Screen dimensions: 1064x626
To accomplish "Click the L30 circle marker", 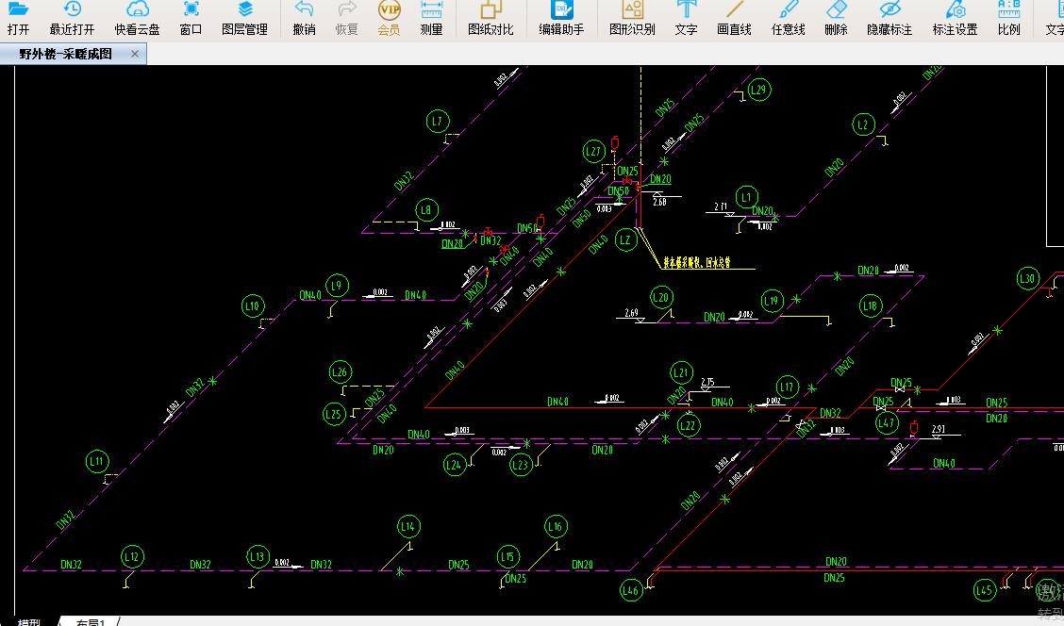I will pos(1028,278).
